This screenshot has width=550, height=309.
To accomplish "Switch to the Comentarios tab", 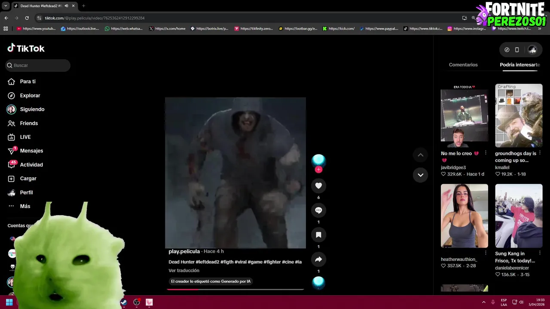I will (463, 65).
